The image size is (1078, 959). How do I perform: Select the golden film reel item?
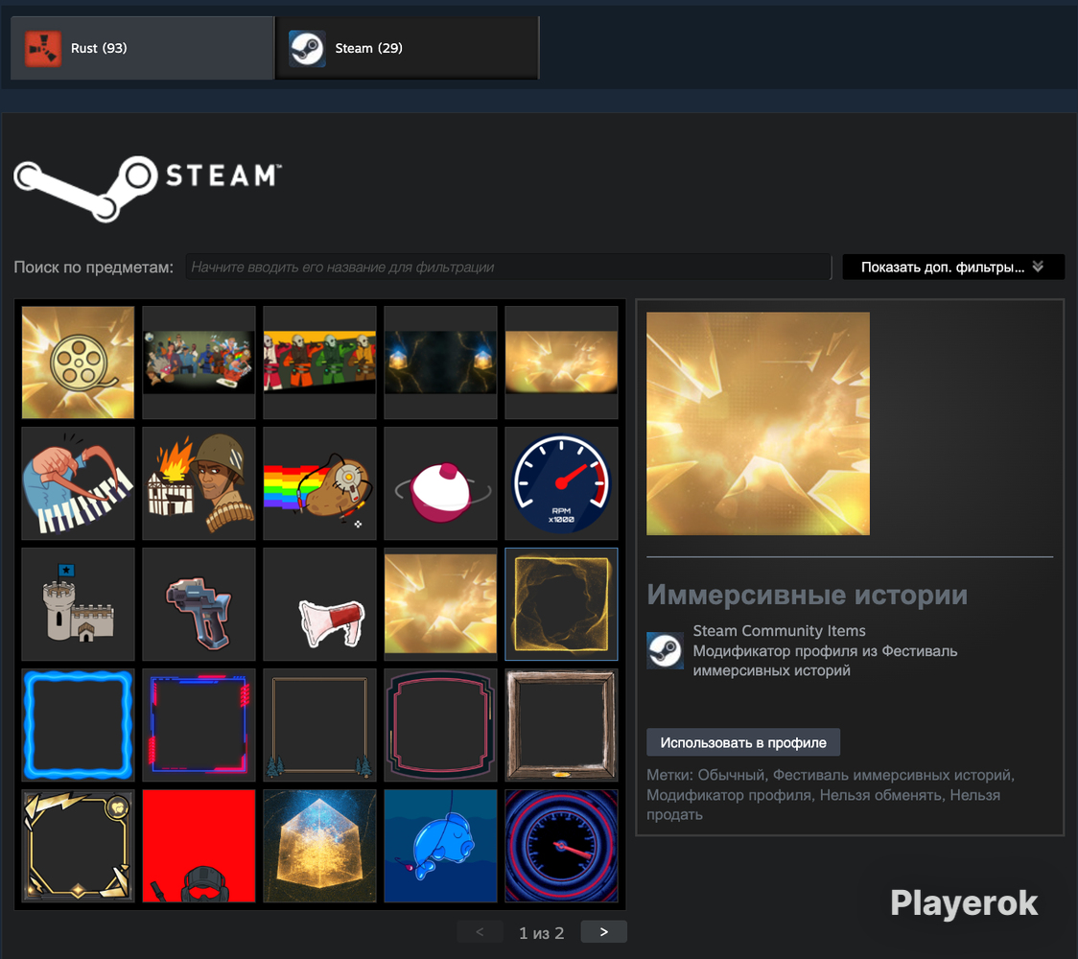coord(78,363)
